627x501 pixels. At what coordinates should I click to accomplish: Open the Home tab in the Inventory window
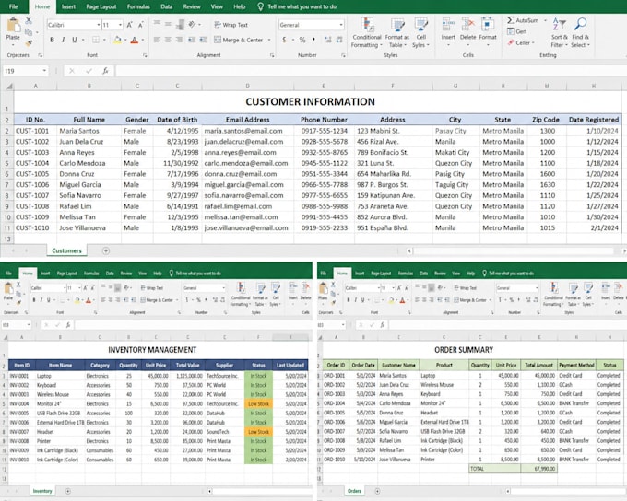[28, 274]
